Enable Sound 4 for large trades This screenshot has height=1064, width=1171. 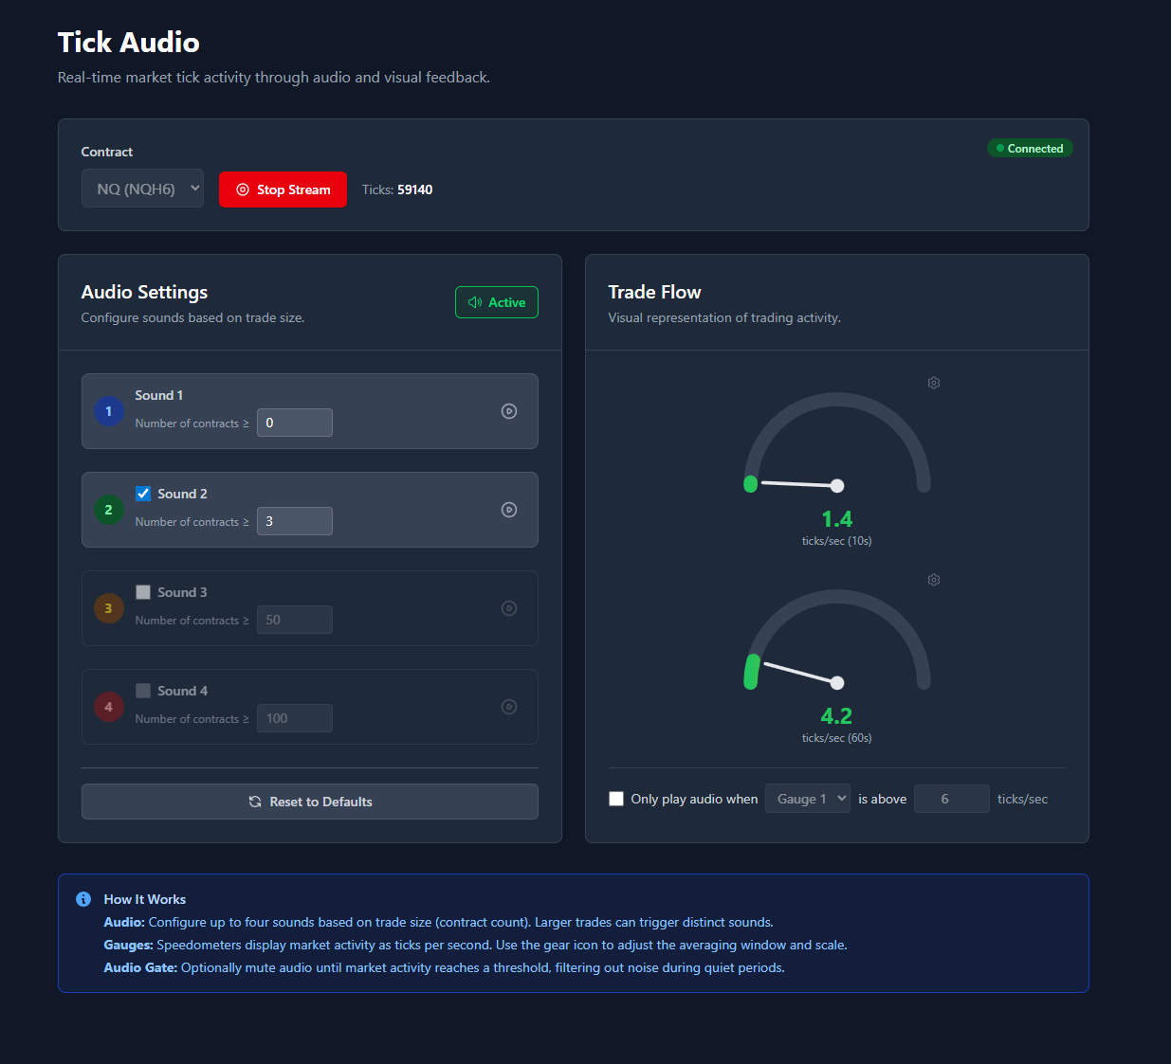pyautogui.click(x=143, y=690)
